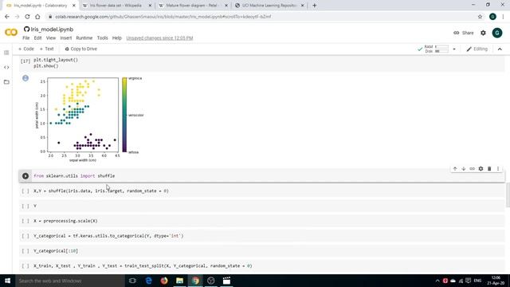The width and height of the screenshot is (510, 287).
Task: Select the to_categorical code cell
Action: (x=262, y=236)
